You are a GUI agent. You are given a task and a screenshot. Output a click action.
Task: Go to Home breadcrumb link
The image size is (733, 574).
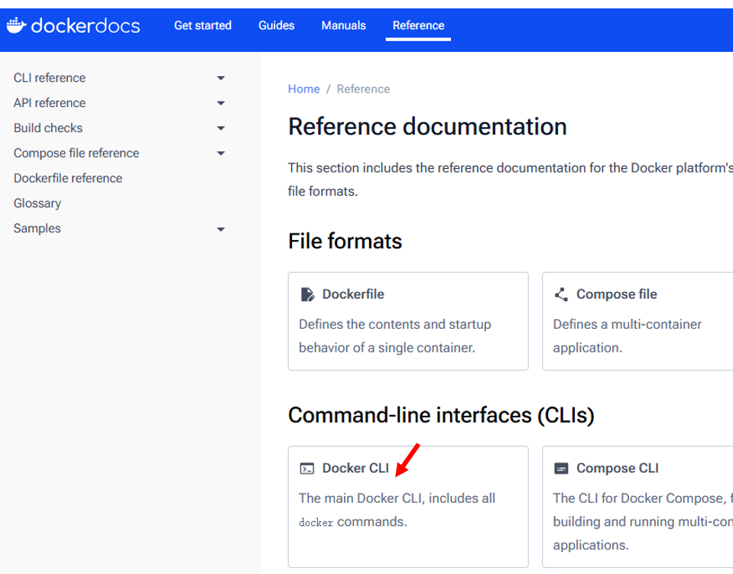(304, 89)
